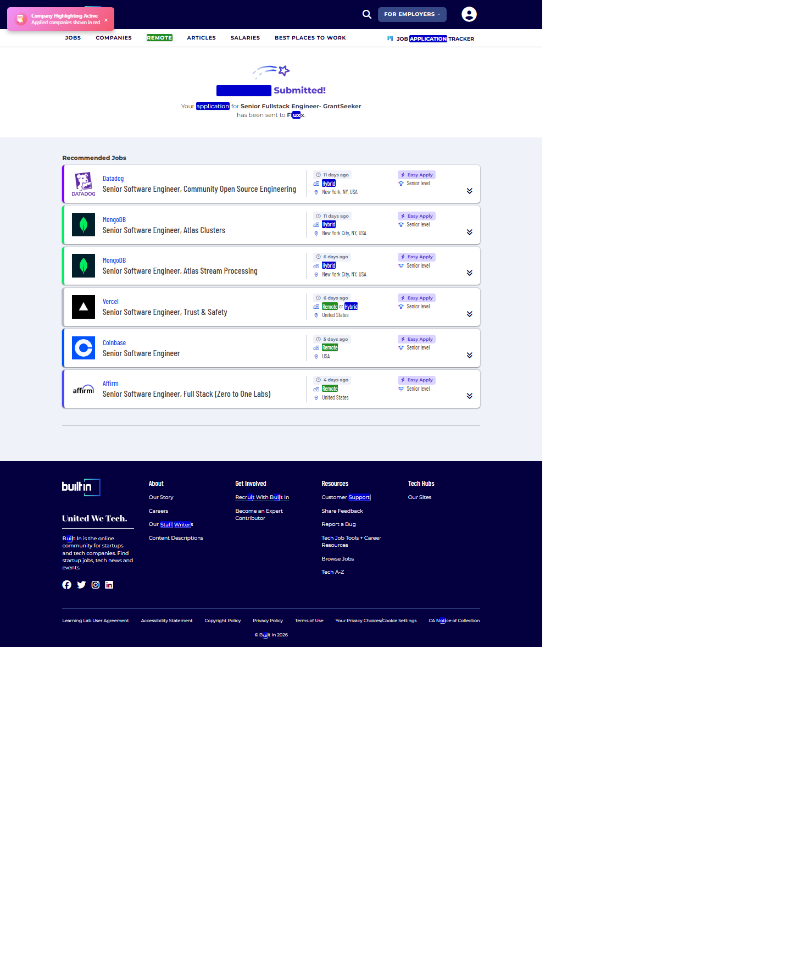This screenshot has width=801, height=970.
Task: Open the For Employers dropdown
Action: pos(412,14)
